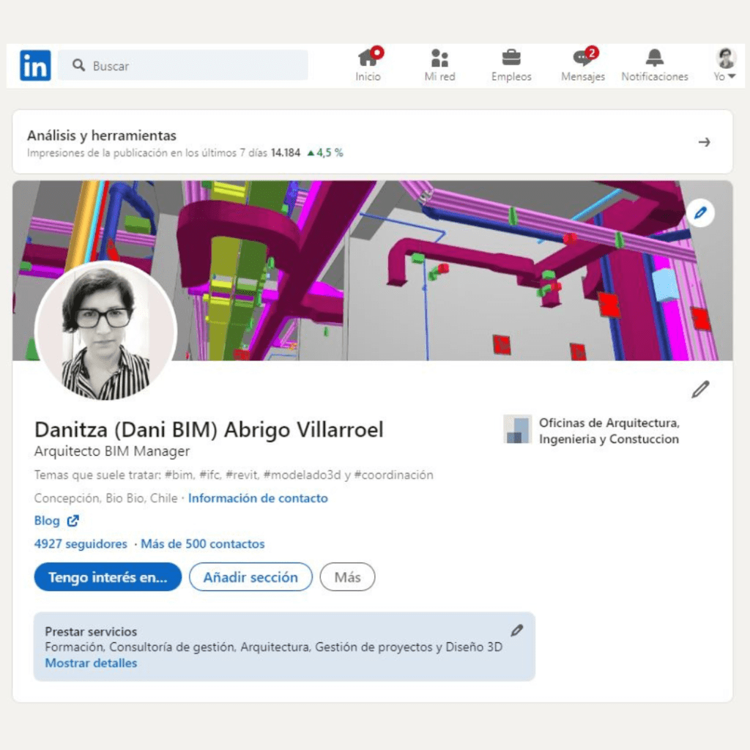Click the LinkedIn logo icon
Screen dimensions: 750x750
tap(34, 65)
